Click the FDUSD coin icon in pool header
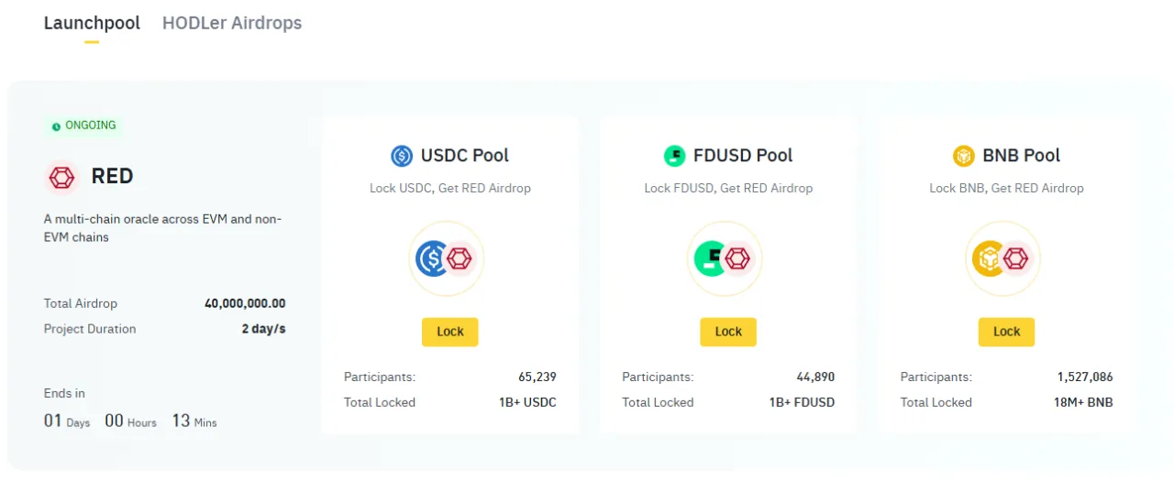1174x481 pixels. [675, 156]
